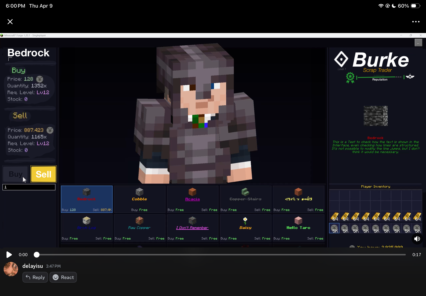Select the Bedrock item card

(x=87, y=199)
